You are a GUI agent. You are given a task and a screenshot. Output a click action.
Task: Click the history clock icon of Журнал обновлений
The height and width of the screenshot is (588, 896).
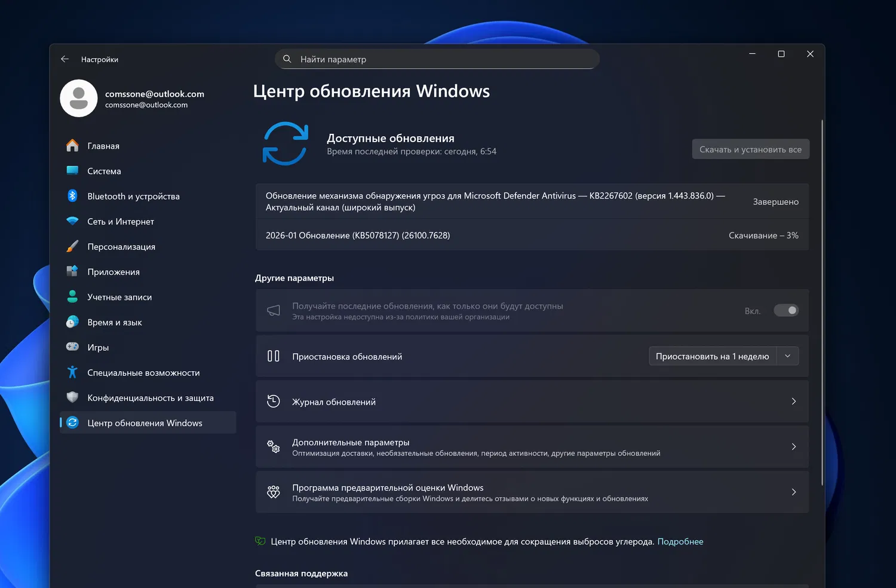coord(274,402)
